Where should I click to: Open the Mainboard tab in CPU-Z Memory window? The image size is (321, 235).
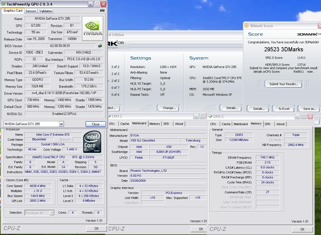pyautogui.click(x=241, y=124)
